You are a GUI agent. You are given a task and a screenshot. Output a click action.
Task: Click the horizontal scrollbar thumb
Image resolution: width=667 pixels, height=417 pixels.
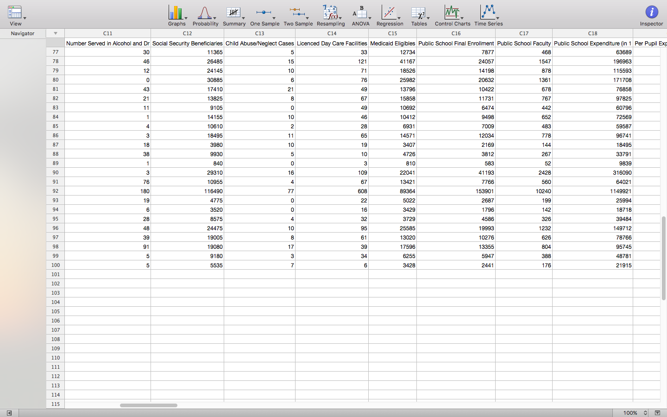pos(148,405)
